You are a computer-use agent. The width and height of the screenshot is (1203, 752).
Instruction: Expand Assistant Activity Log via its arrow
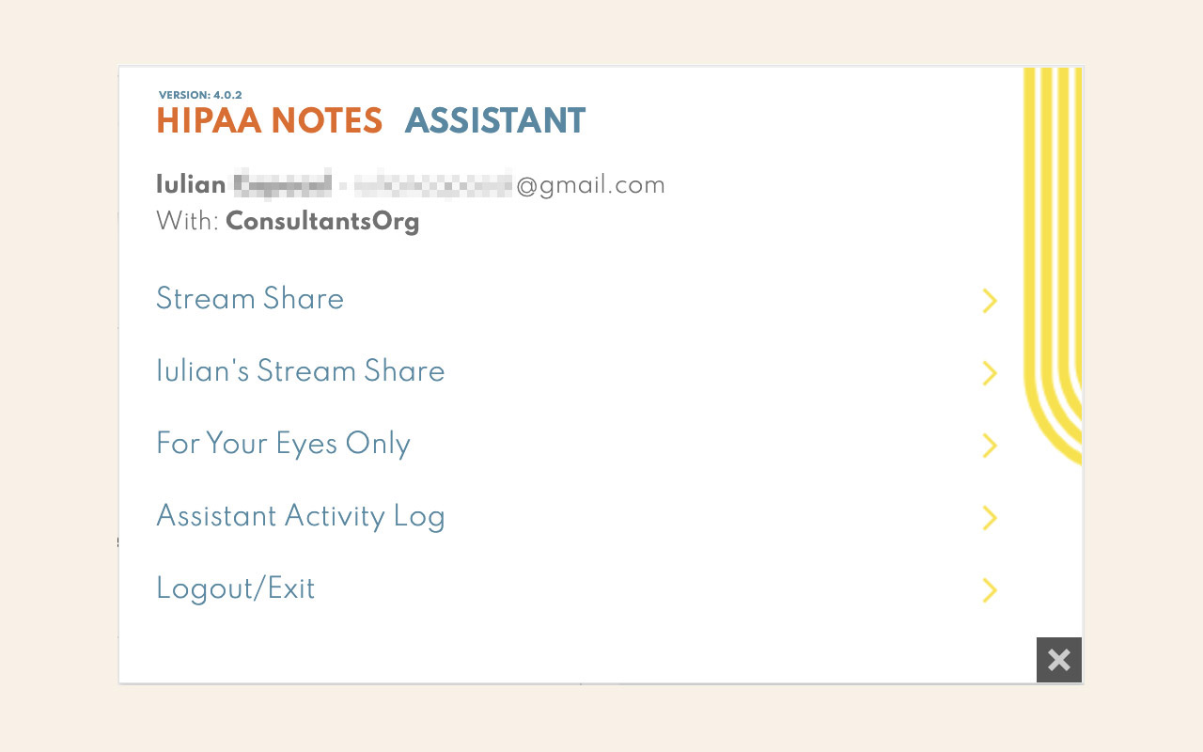pyautogui.click(x=989, y=518)
